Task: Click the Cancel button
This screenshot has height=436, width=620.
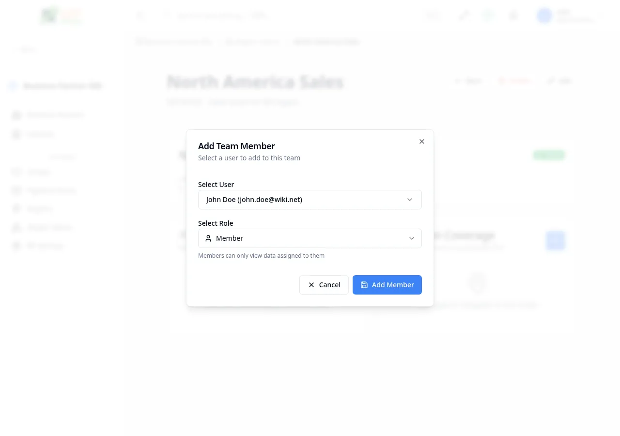Action: tap(324, 285)
